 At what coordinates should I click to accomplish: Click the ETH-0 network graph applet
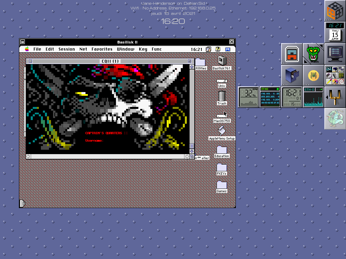[314, 97]
